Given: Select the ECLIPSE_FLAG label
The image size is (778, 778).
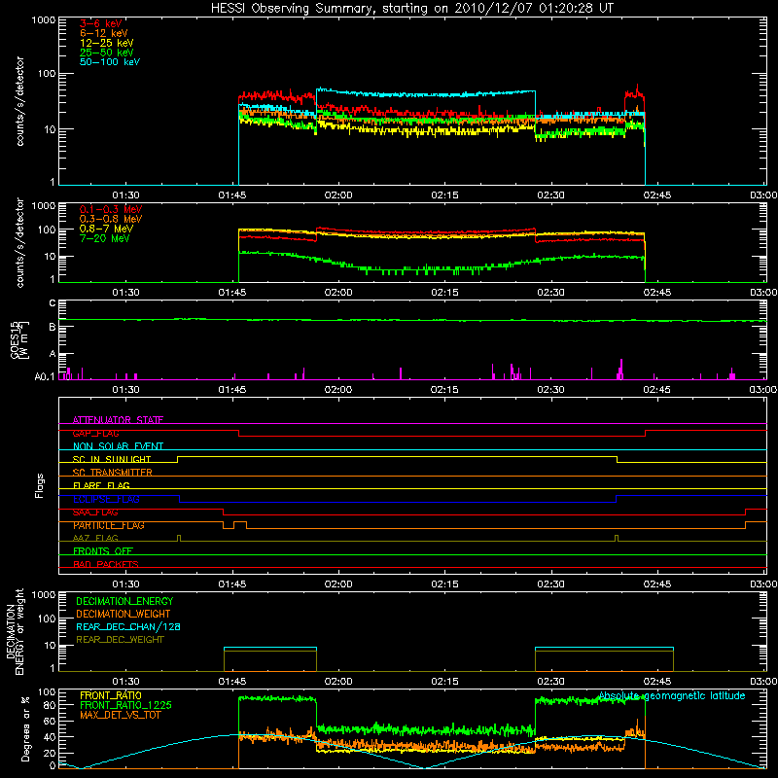Looking at the screenshot, I should click(x=106, y=499).
